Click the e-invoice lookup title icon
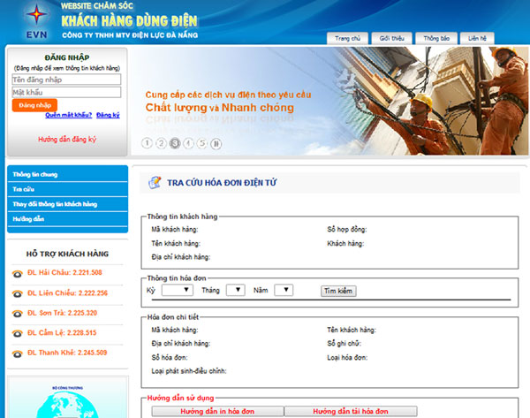 [155, 183]
